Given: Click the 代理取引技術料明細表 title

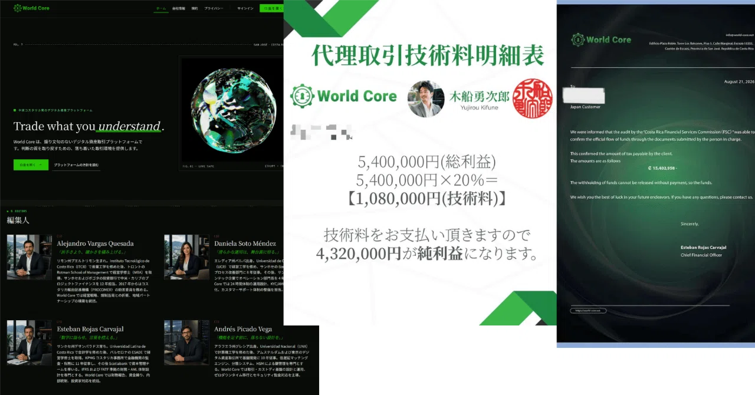Looking at the screenshot, I should coord(428,54).
